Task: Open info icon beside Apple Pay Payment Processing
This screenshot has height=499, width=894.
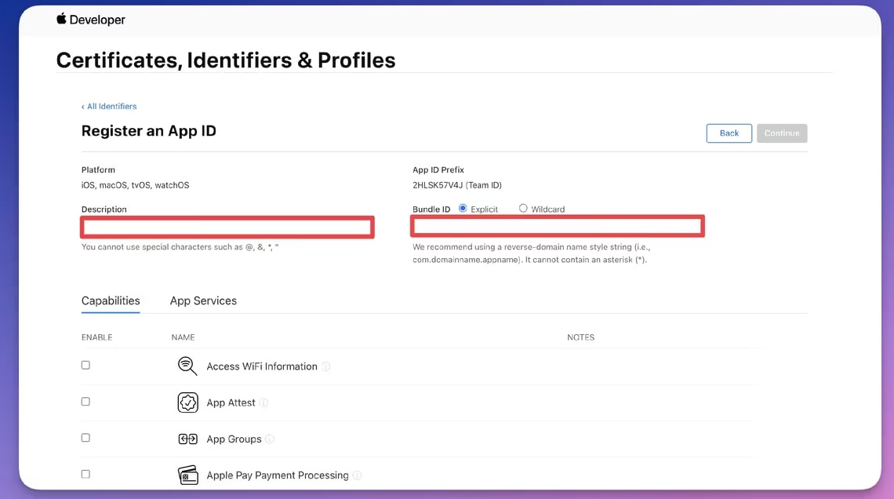Action: [358, 475]
